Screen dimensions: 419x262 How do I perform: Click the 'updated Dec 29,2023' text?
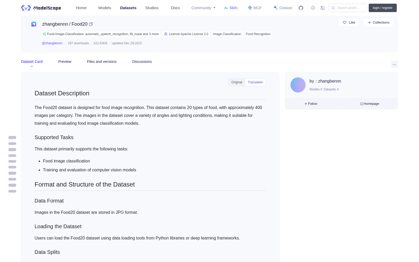pos(127,43)
